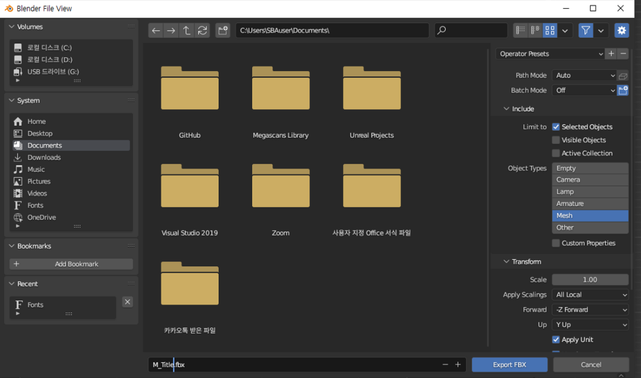The height and width of the screenshot is (378, 641).
Task: Click the Scale value slider
Action: 591,280
